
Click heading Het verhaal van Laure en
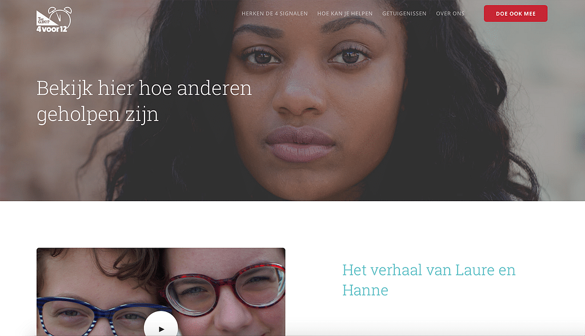tap(429, 270)
